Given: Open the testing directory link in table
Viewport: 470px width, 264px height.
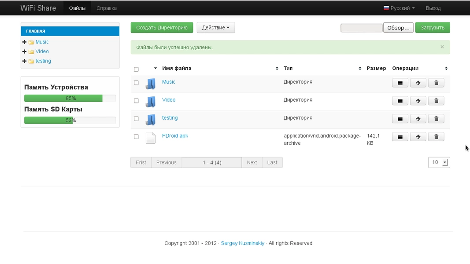Looking at the screenshot, I should (170, 117).
